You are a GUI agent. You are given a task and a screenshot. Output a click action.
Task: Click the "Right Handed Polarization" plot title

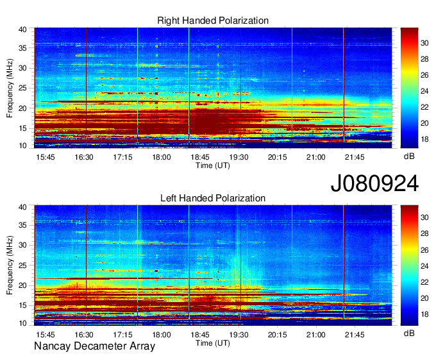coord(213,21)
